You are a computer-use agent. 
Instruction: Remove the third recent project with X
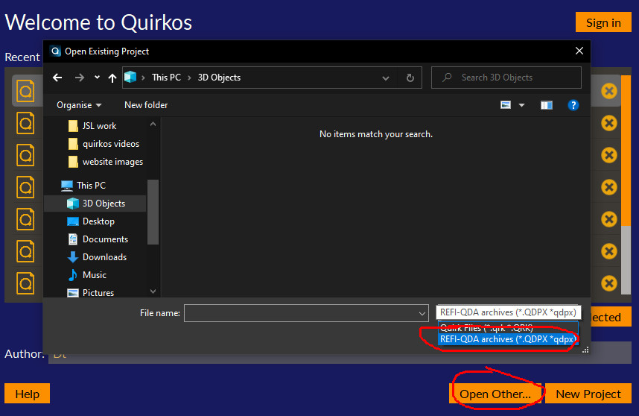(609, 155)
